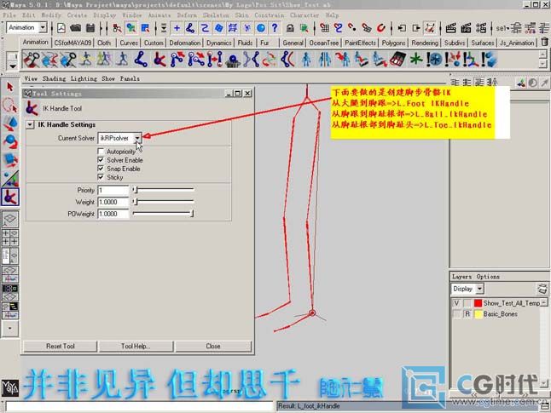Viewport: 551px width, 413px height.
Task: Choose the Move tool in toolbox
Action: tap(10, 123)
